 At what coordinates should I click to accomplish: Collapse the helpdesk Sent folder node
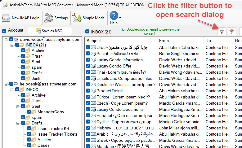(x=17, y=106)
